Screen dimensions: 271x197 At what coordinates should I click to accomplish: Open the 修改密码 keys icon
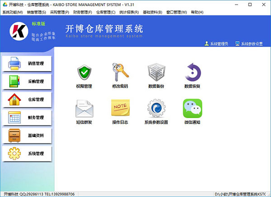point(120,72)
